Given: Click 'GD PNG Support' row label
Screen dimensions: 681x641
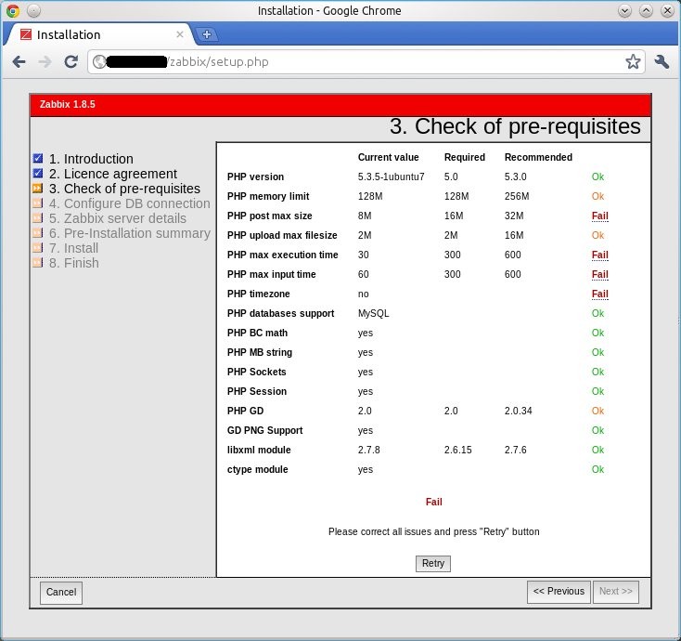Looking at the screenshot, I should tap(264, 430).
